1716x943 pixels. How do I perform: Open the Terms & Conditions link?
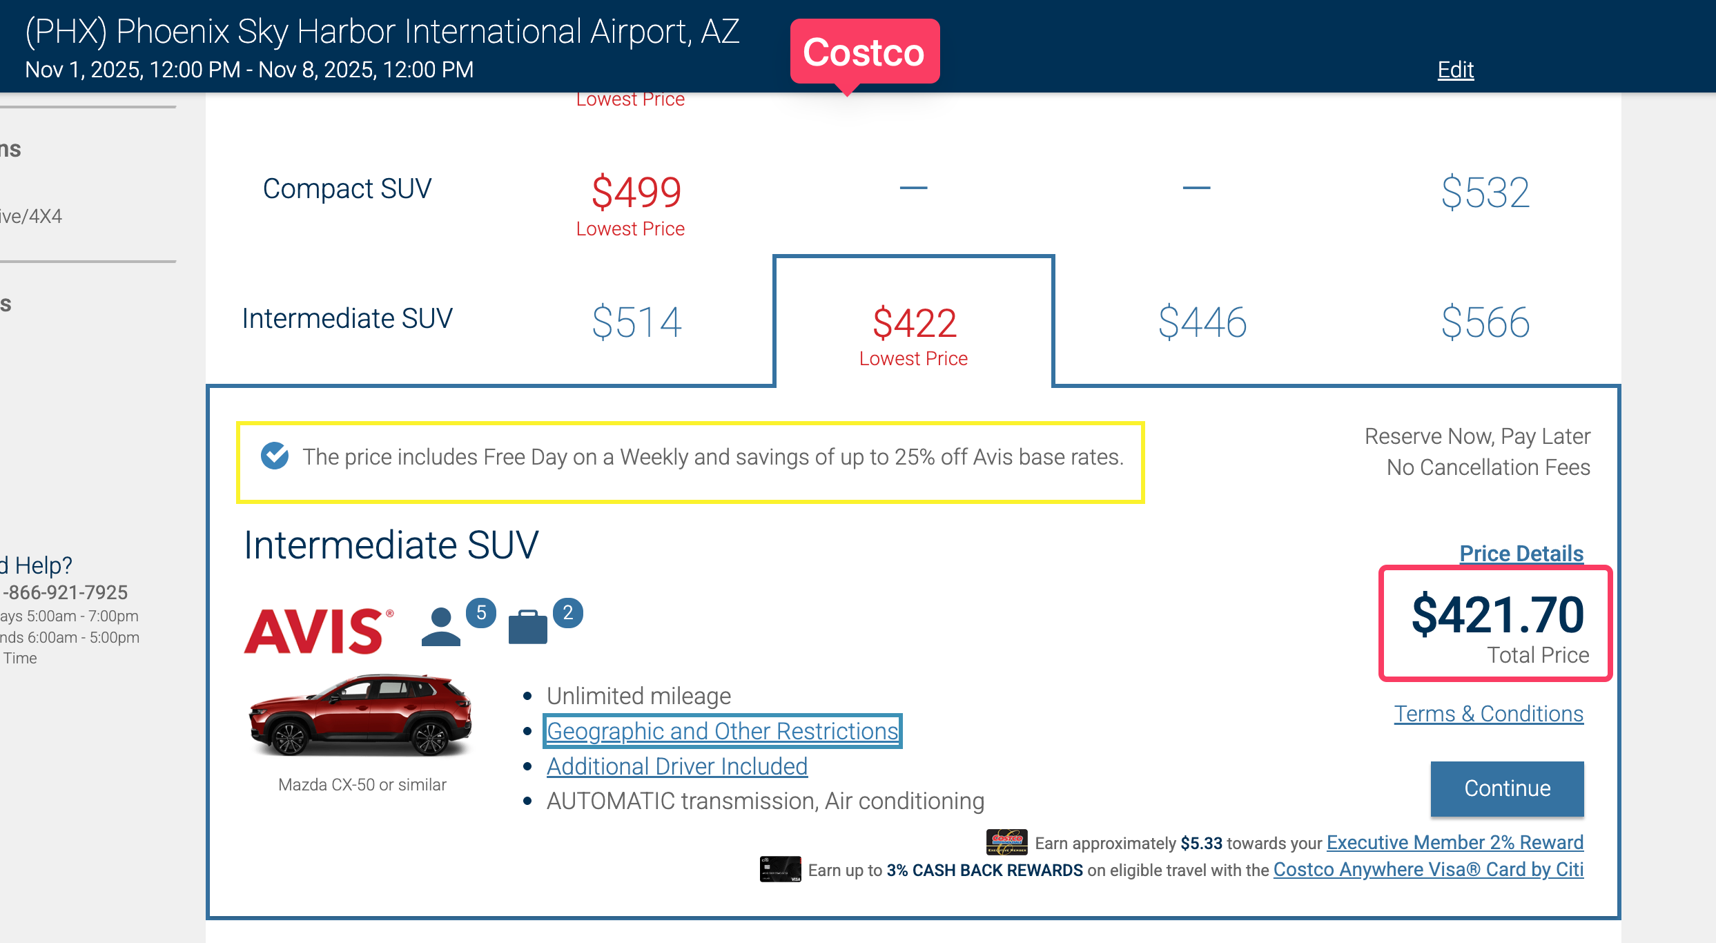pyautogui.click(x=1488, y=714)
